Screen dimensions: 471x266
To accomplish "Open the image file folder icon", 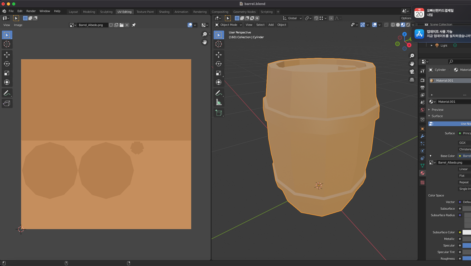I will [122, 25].
